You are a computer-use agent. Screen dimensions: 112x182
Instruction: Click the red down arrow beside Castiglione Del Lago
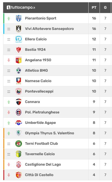tap(9, 165)
